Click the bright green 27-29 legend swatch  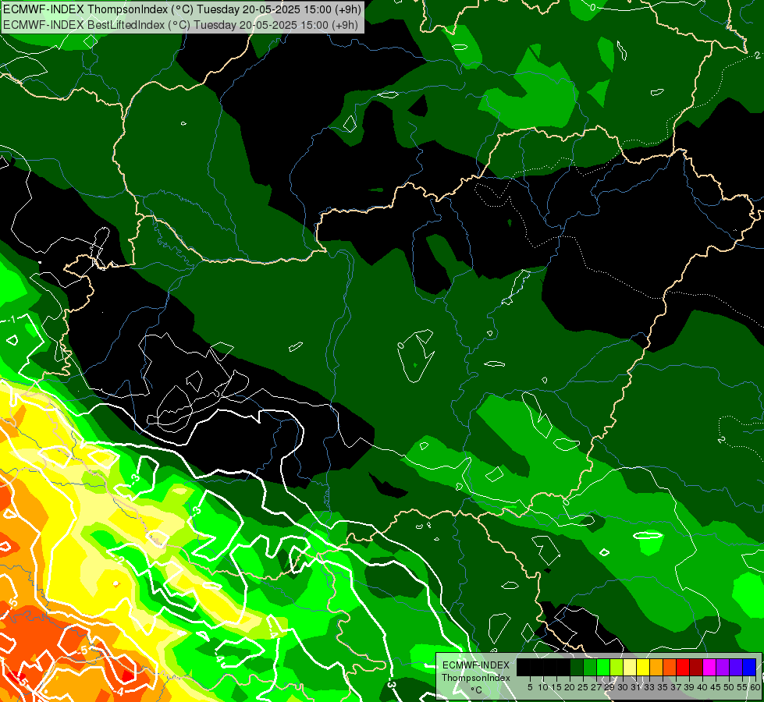(x=603, y=667)
